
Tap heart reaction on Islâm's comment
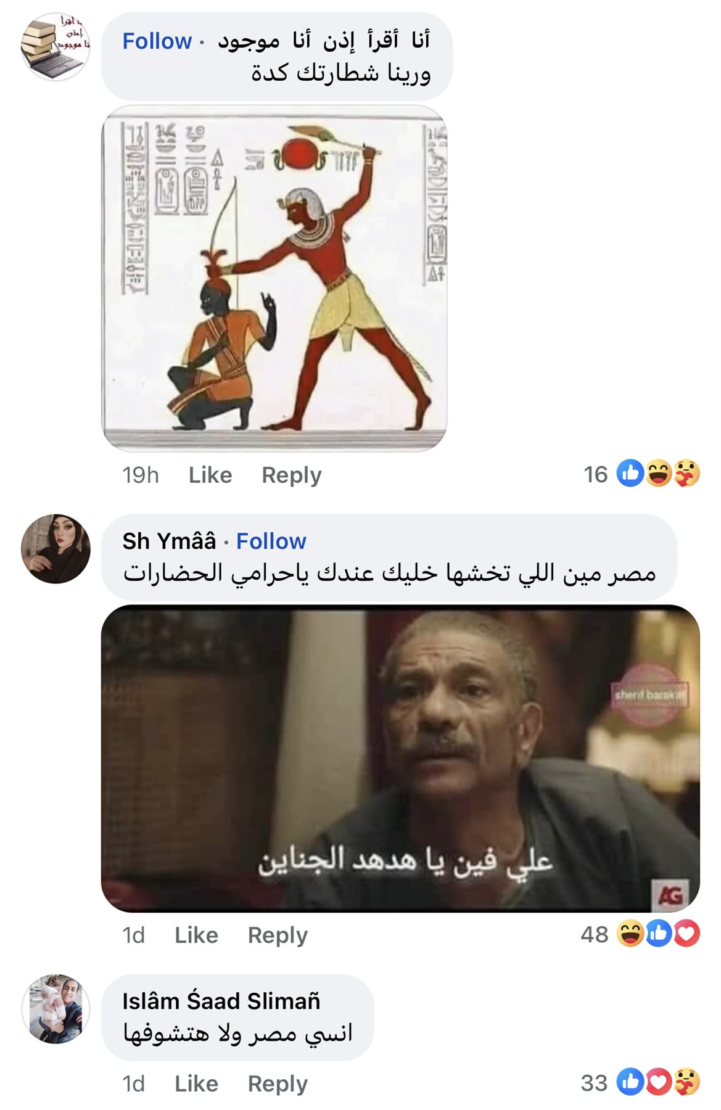coord(659,1082)
